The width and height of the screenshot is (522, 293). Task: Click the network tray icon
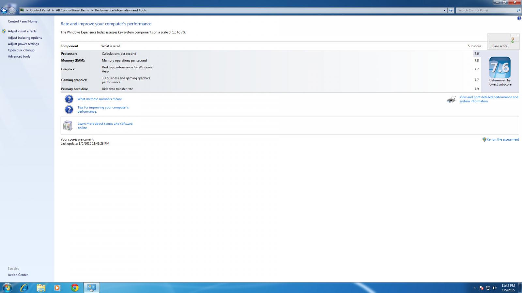(488, 288)
